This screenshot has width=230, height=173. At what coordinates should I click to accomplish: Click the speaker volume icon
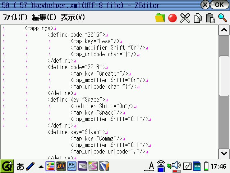coord(176,166)
